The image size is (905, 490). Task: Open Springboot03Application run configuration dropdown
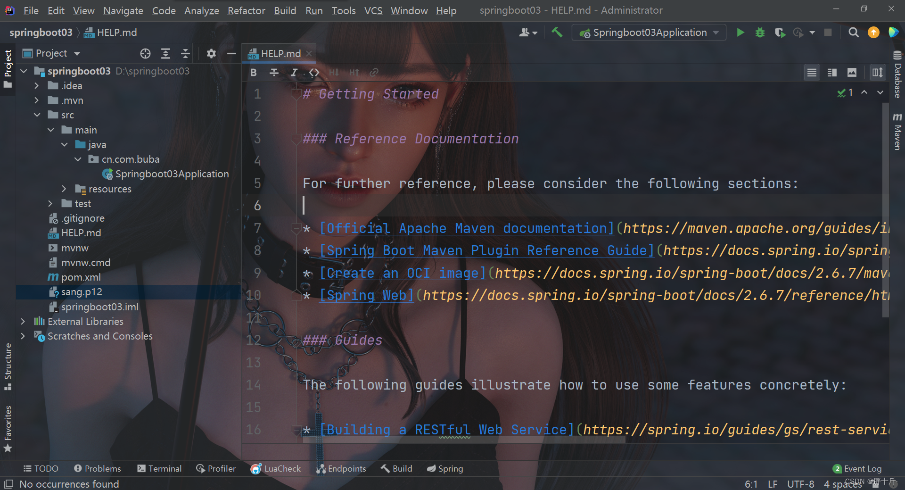click(649, 33)
